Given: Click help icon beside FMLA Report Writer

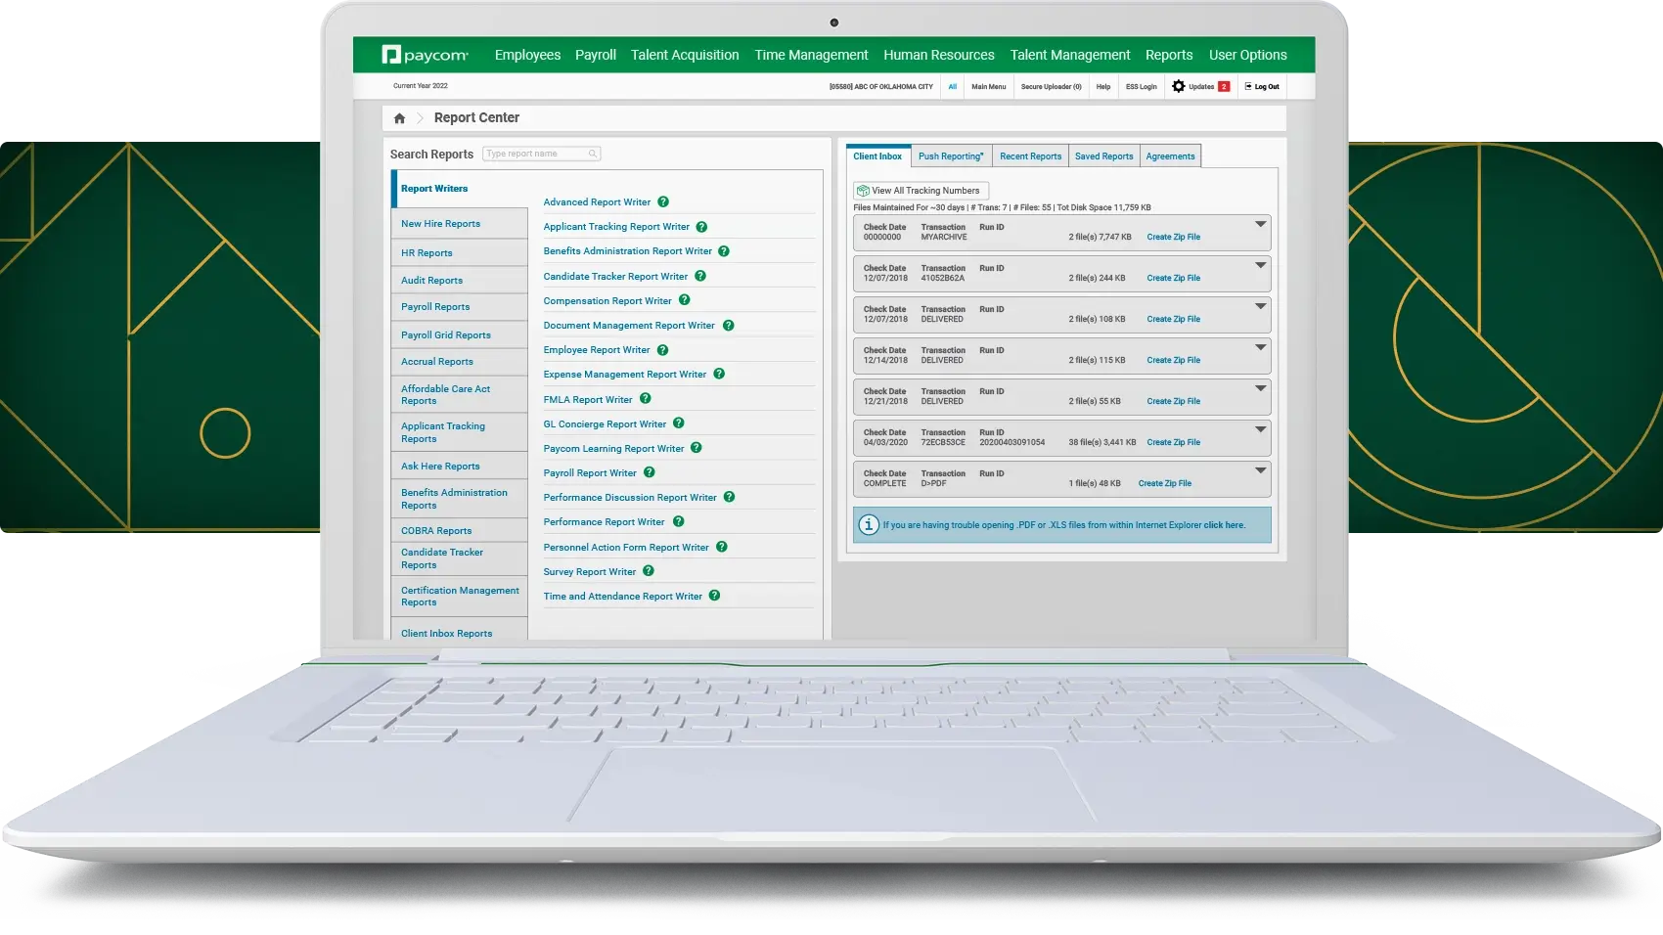Looking at the screenshot, I should coord(646,399).
